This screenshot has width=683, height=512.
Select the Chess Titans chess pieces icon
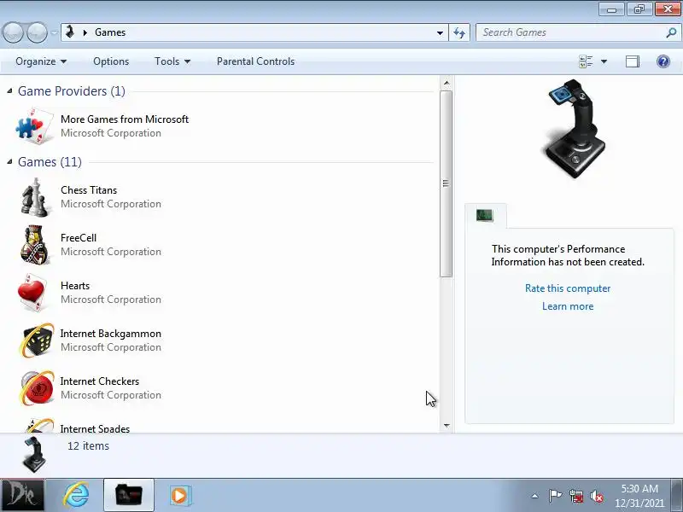click(34, 197)
